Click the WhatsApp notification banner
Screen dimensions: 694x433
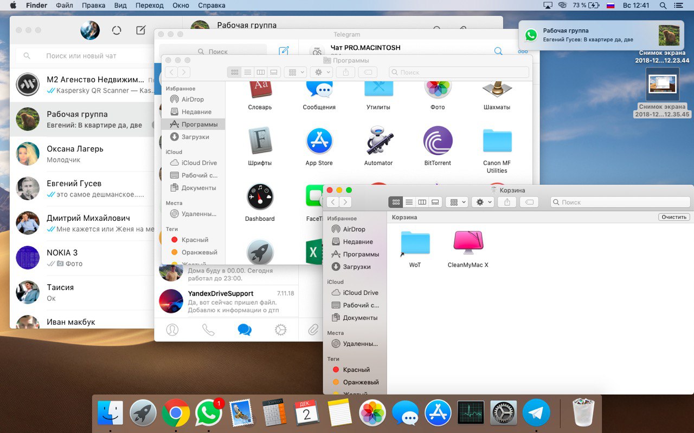[601, 35]
